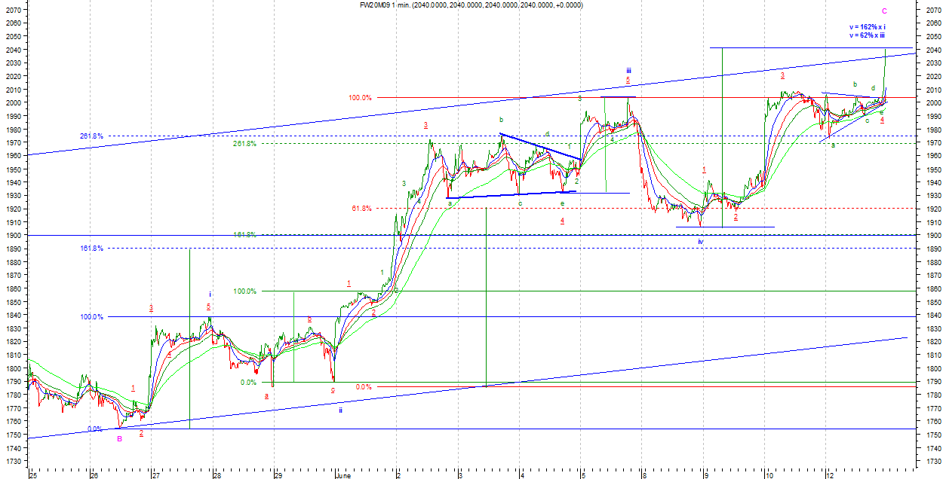Click the red 0.0% Fibonacci label
Viewport: 943px width, 479px height.
(x=363, y=387)
